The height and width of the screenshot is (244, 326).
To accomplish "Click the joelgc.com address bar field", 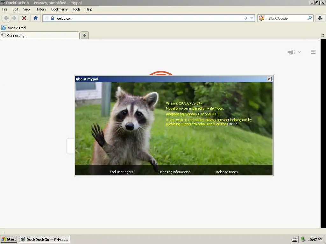I will point(149,18).
